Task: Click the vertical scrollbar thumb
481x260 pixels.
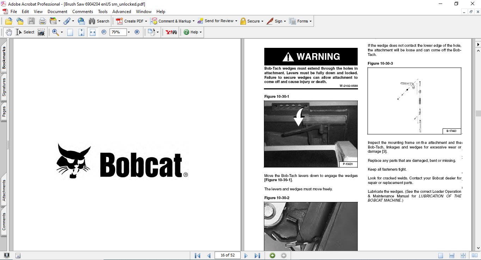Action: click(x=478, y=113)
